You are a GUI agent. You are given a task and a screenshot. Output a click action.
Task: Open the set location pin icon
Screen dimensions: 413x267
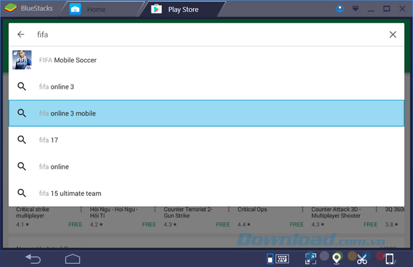(x=336, y=258)
